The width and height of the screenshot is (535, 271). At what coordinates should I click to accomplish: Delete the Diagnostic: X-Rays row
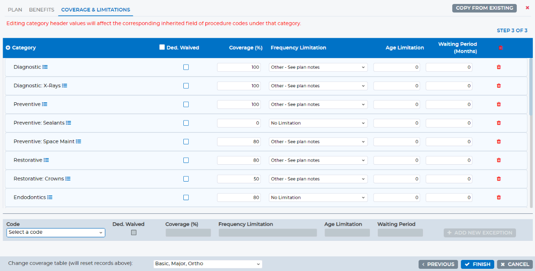(x=499, y=86)
